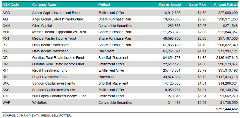Click the source note under the table
The image size is (240, 118).
37,116
